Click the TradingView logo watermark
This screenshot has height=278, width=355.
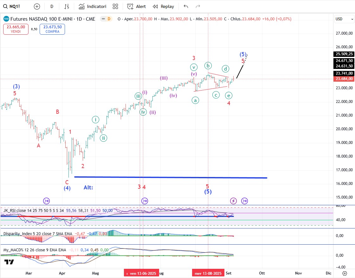click(9, 262)
